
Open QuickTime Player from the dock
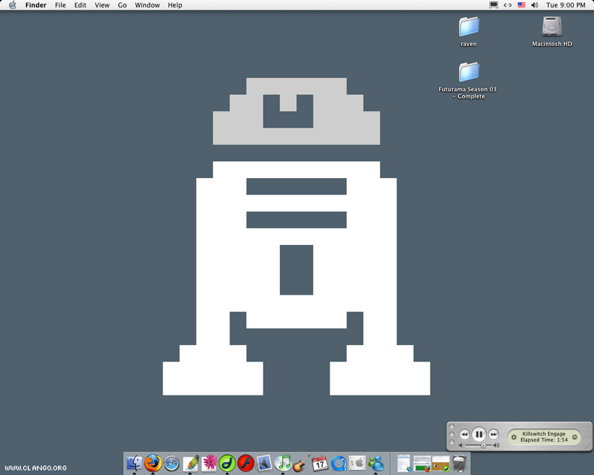[x=339, y=463]
